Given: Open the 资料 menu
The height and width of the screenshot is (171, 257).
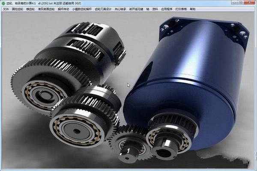Looking at the screenshot, I should [x=155, y=9].
